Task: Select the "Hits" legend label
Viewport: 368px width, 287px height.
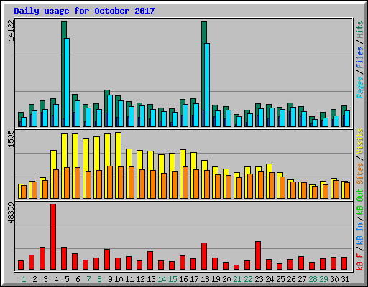Action: pyautogui.click(x=360, y=29)
